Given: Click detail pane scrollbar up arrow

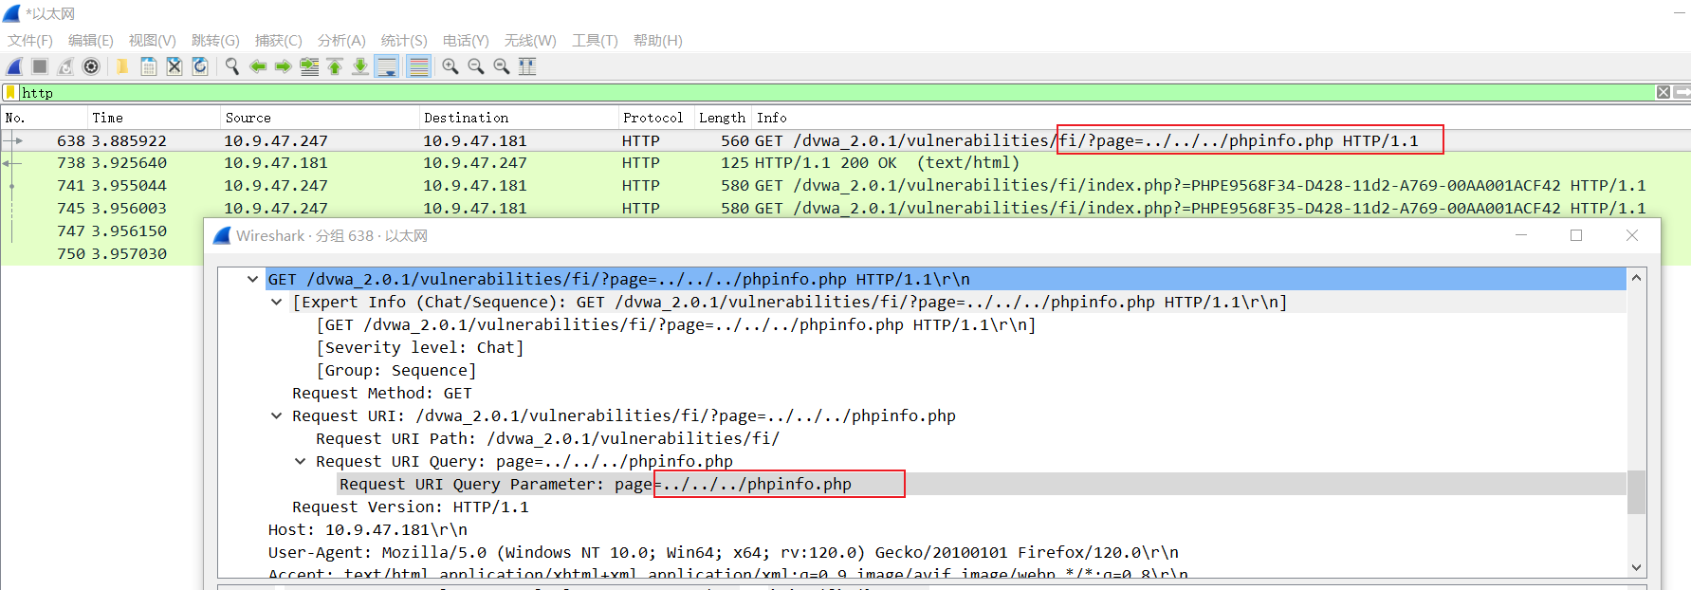Looking at the screenshot, I should tap(1636, 278).
